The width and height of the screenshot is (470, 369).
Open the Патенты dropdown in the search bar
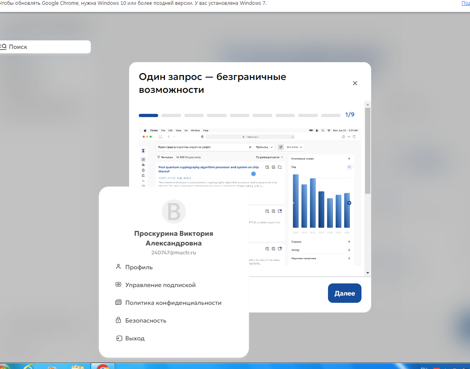coord(264,147)
